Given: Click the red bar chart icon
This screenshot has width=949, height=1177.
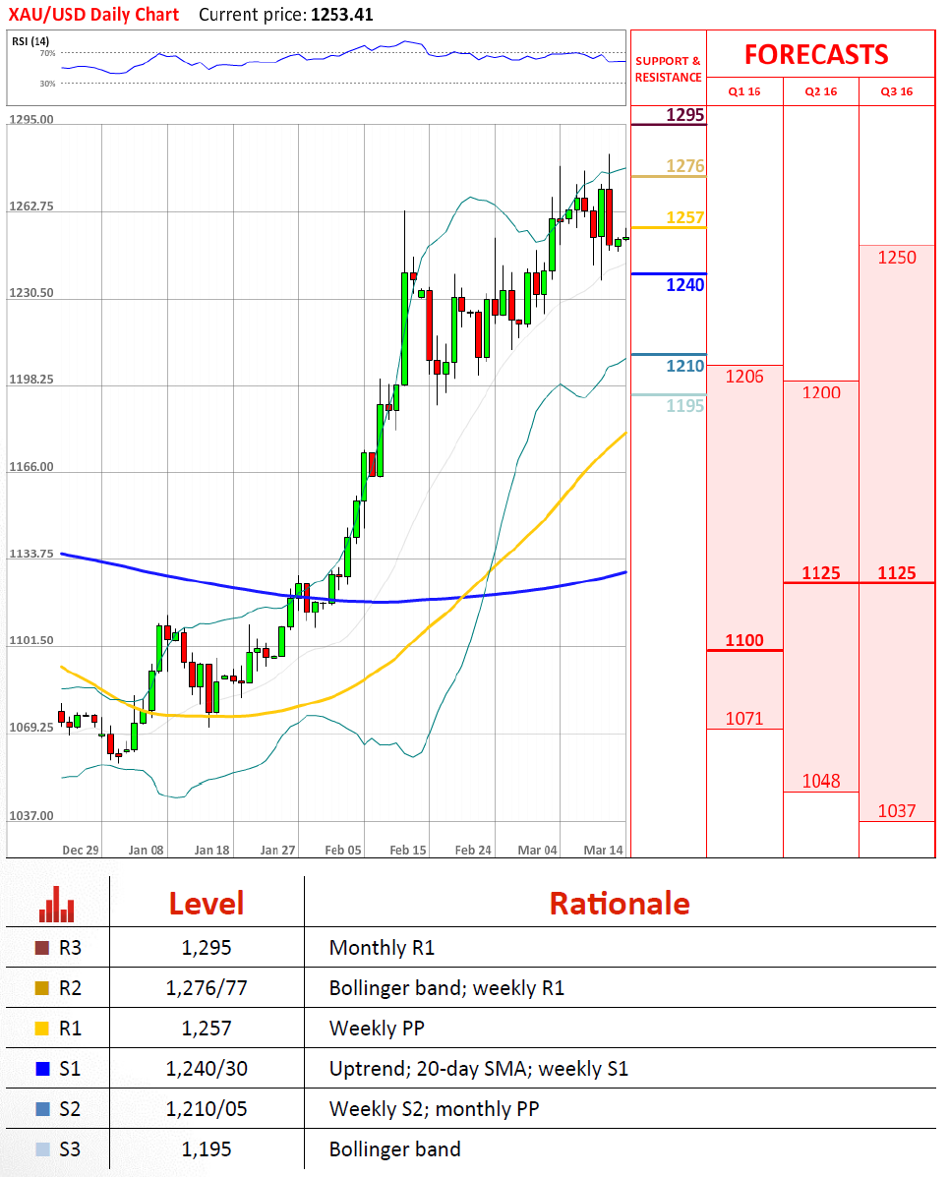Looking at the screenshot, I should click(x=57, y=904).
